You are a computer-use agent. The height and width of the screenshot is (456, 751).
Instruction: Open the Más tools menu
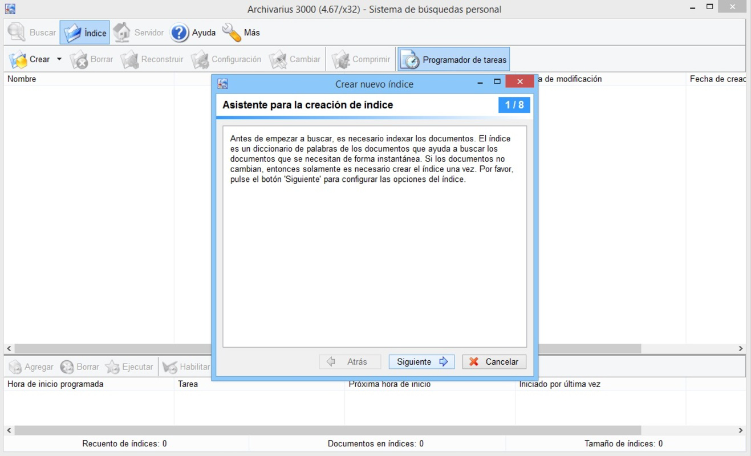click(x=241, y=32)
